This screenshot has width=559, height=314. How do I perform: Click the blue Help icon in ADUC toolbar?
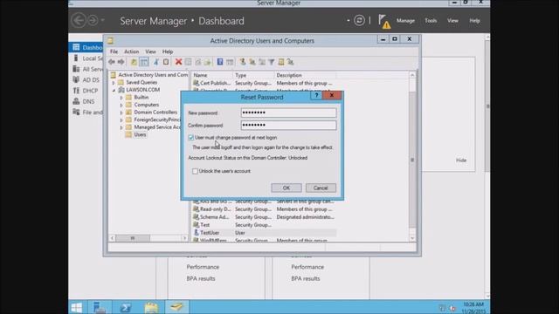pyautogui.click(x=220, y=62)
